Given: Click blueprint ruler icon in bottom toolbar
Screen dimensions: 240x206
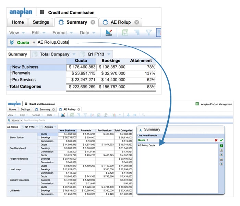Looking at the screenshot, I should [x=63, y=115].
